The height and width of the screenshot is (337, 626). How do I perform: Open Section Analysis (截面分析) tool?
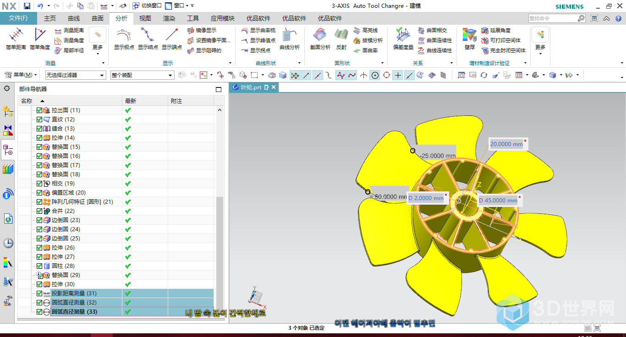[320, 39]
